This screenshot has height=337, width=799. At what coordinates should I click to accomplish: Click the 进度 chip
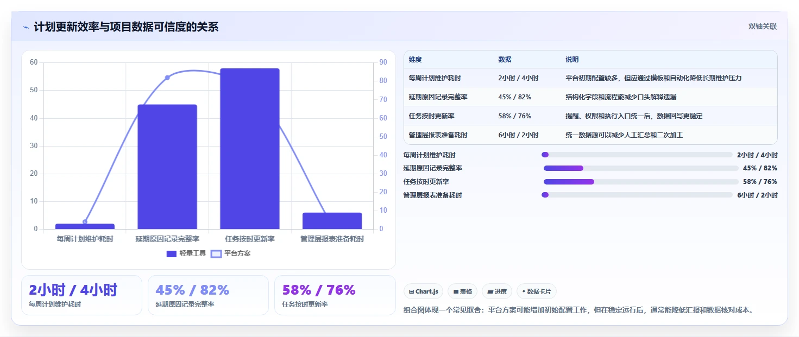497,291
